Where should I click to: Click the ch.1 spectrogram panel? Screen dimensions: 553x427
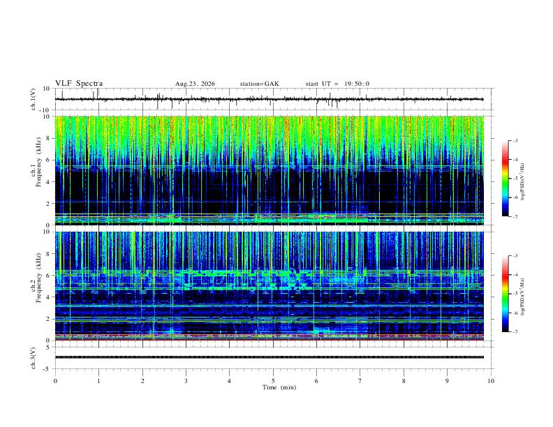tap(270, 170)
